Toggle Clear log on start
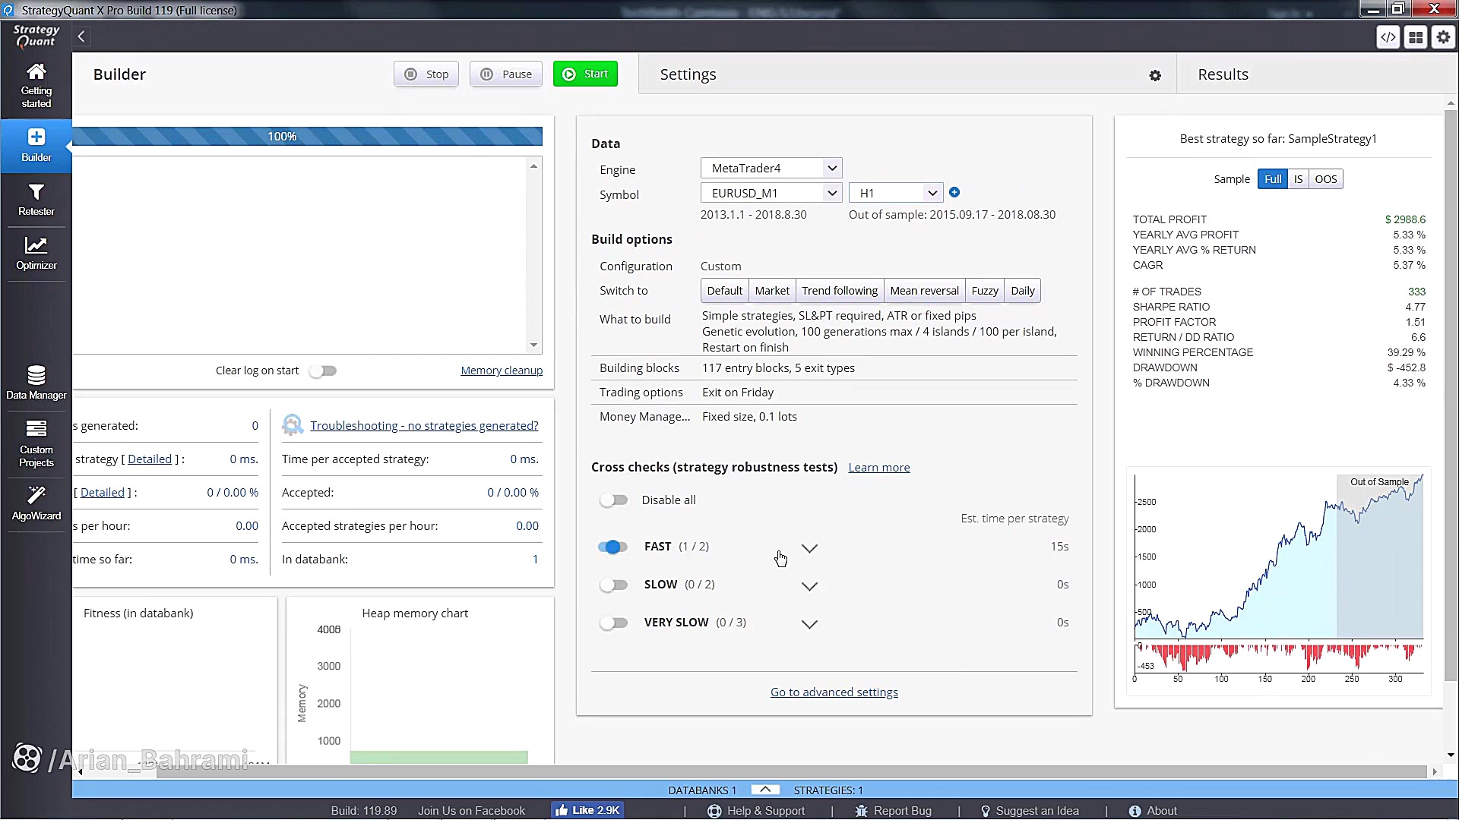 click(x=323, y=371)
